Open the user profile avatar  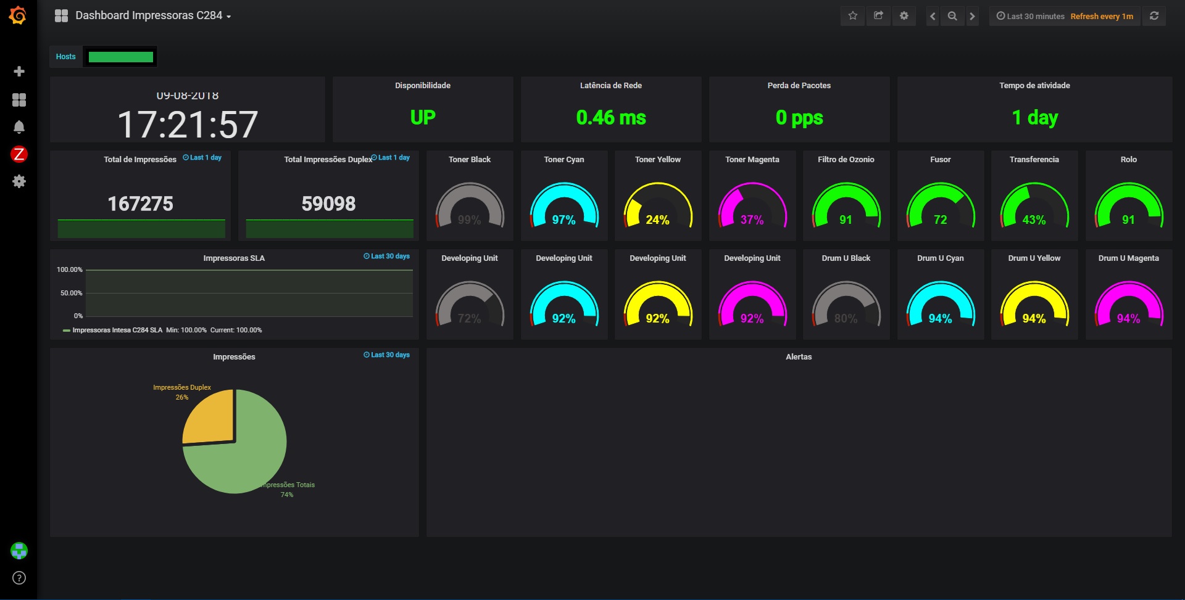point(19,551)
